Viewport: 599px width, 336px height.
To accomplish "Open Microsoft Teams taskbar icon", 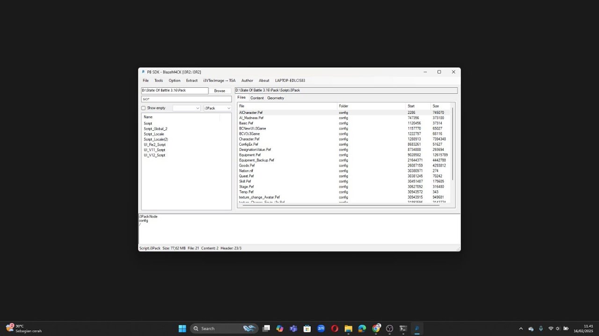I will click(x=293, y=329).
